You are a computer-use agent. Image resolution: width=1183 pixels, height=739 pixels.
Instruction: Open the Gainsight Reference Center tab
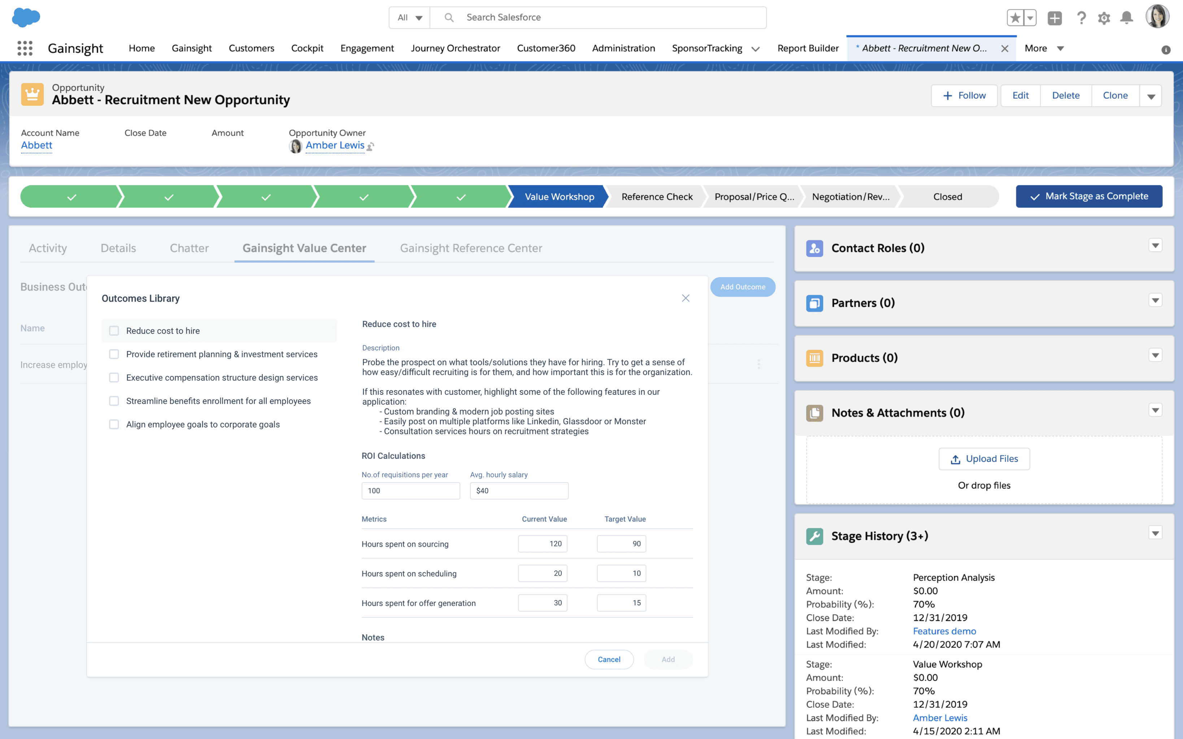[471, 248]
